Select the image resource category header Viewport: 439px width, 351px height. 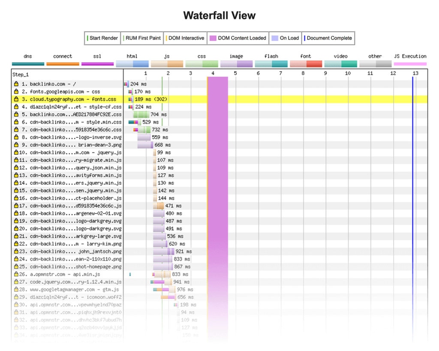236,56
